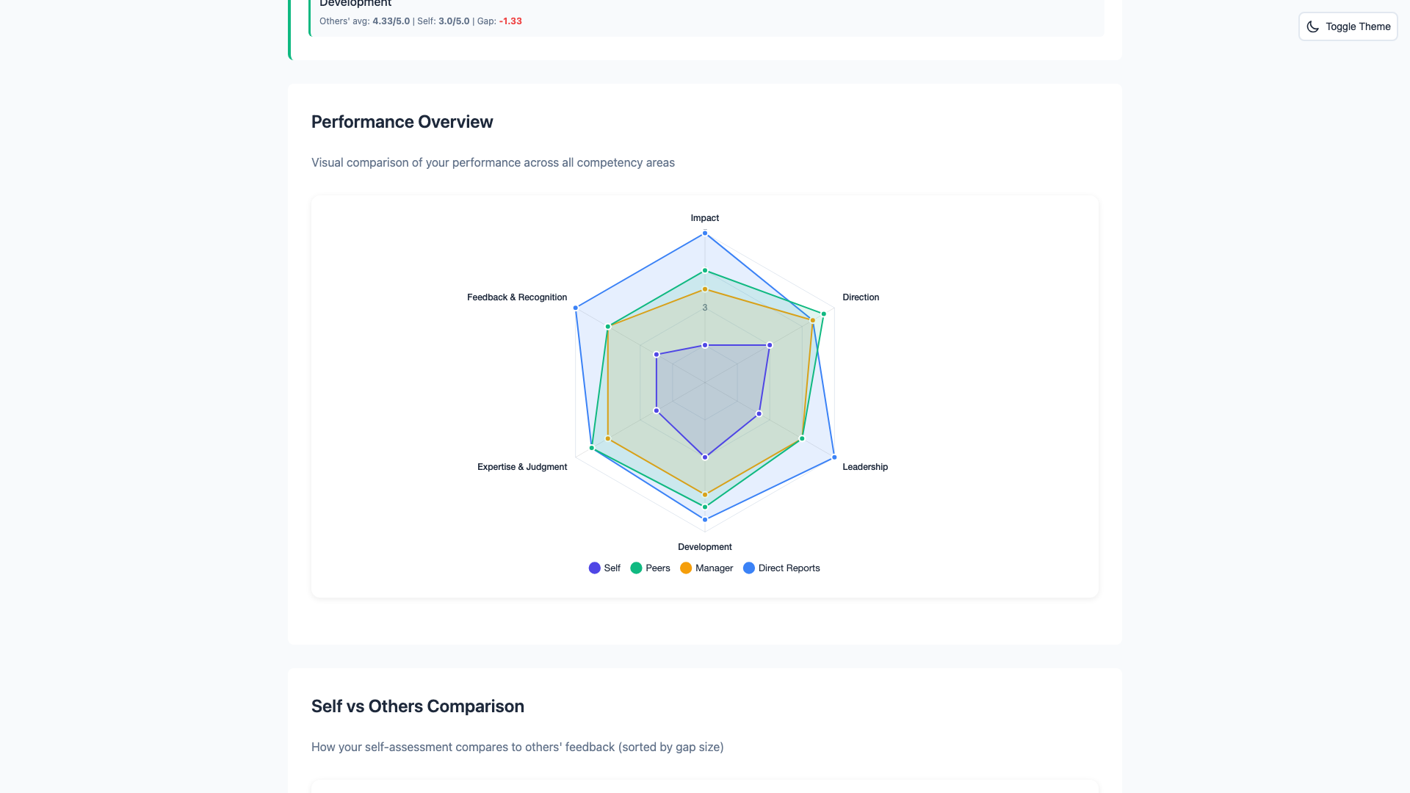
Task: Click the center of the radar chart
Action: tap(705, 383)
